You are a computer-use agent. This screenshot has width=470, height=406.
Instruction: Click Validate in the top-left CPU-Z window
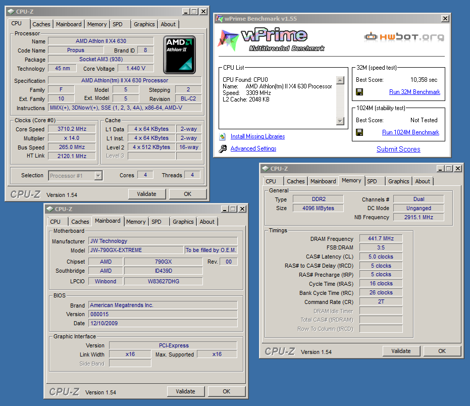click(x=146, y=194)
